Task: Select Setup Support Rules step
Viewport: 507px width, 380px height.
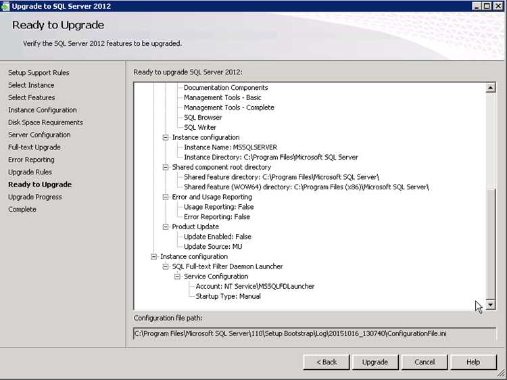Action: [x=39, y=73]
